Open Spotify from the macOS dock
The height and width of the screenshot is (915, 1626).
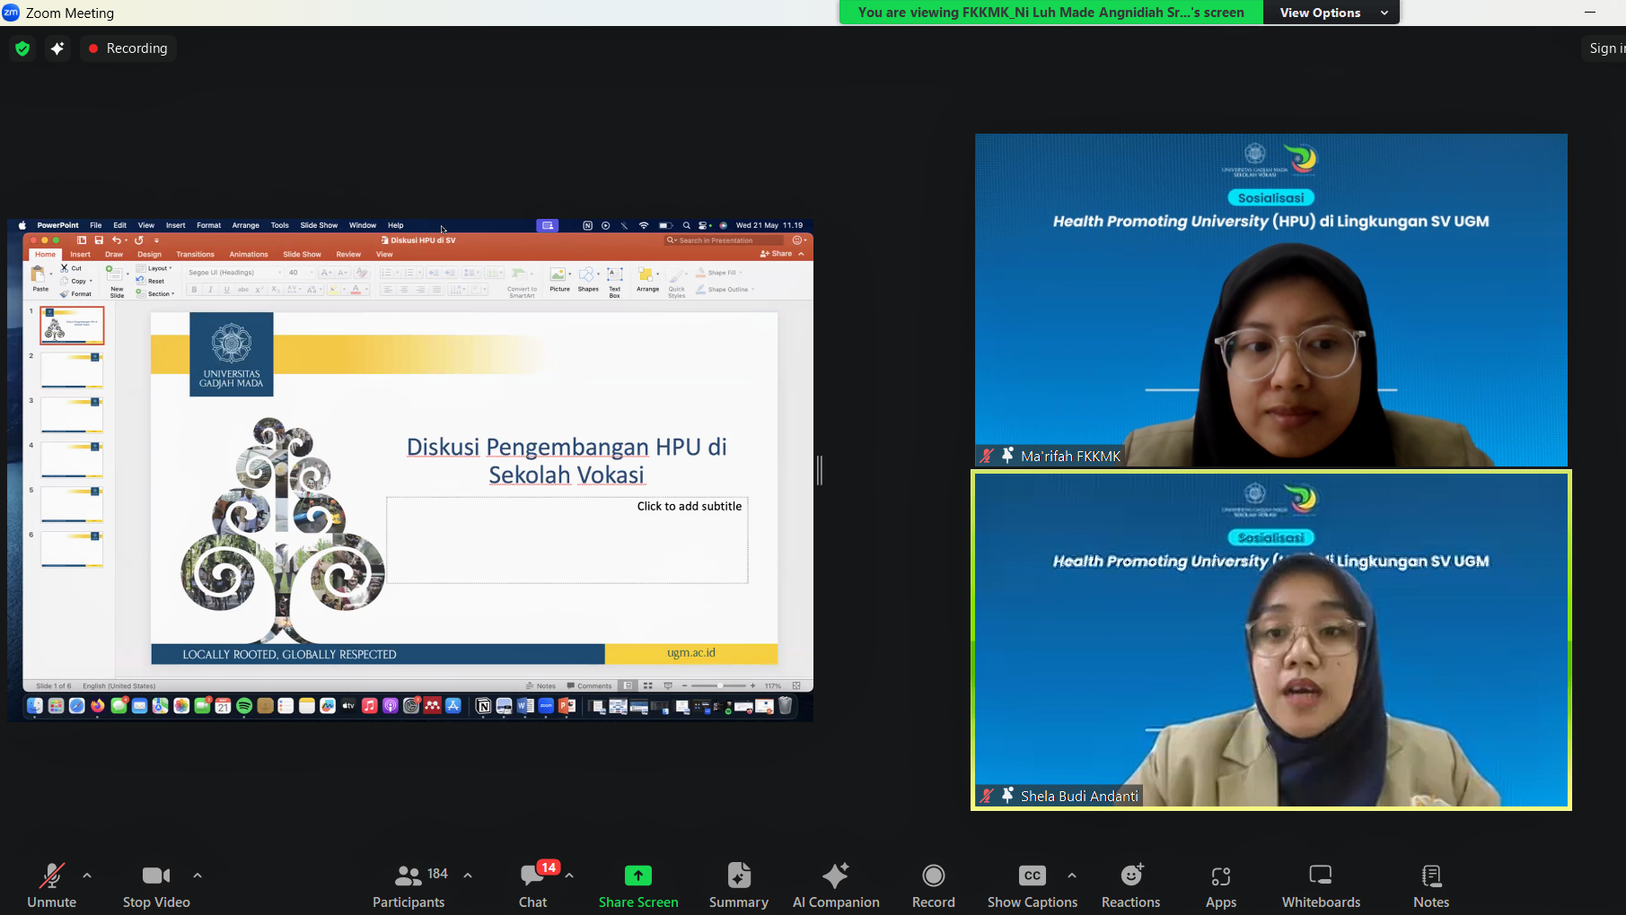coord(244,705)
